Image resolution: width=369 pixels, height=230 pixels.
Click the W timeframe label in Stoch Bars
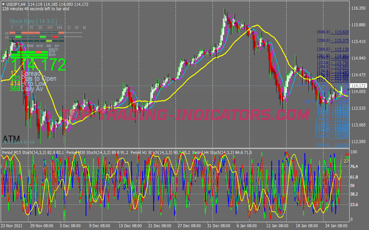(77, 28)
